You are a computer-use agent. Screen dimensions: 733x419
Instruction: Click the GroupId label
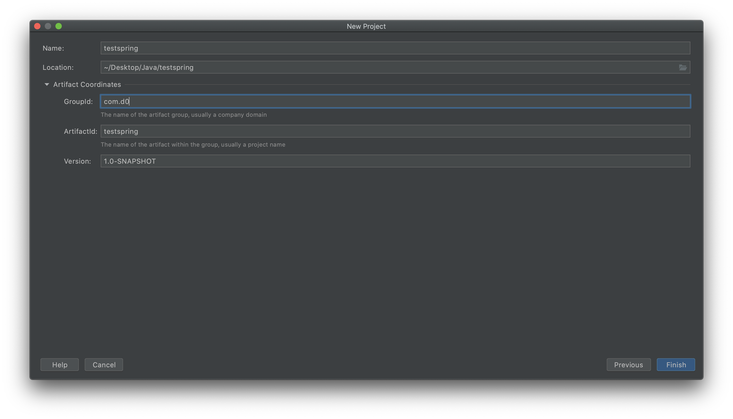pos(78,102)
